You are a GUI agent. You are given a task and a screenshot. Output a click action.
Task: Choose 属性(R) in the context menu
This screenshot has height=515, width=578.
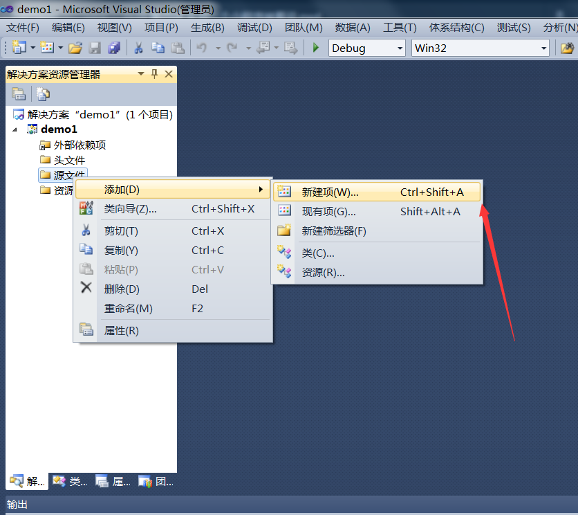point(173,331)
